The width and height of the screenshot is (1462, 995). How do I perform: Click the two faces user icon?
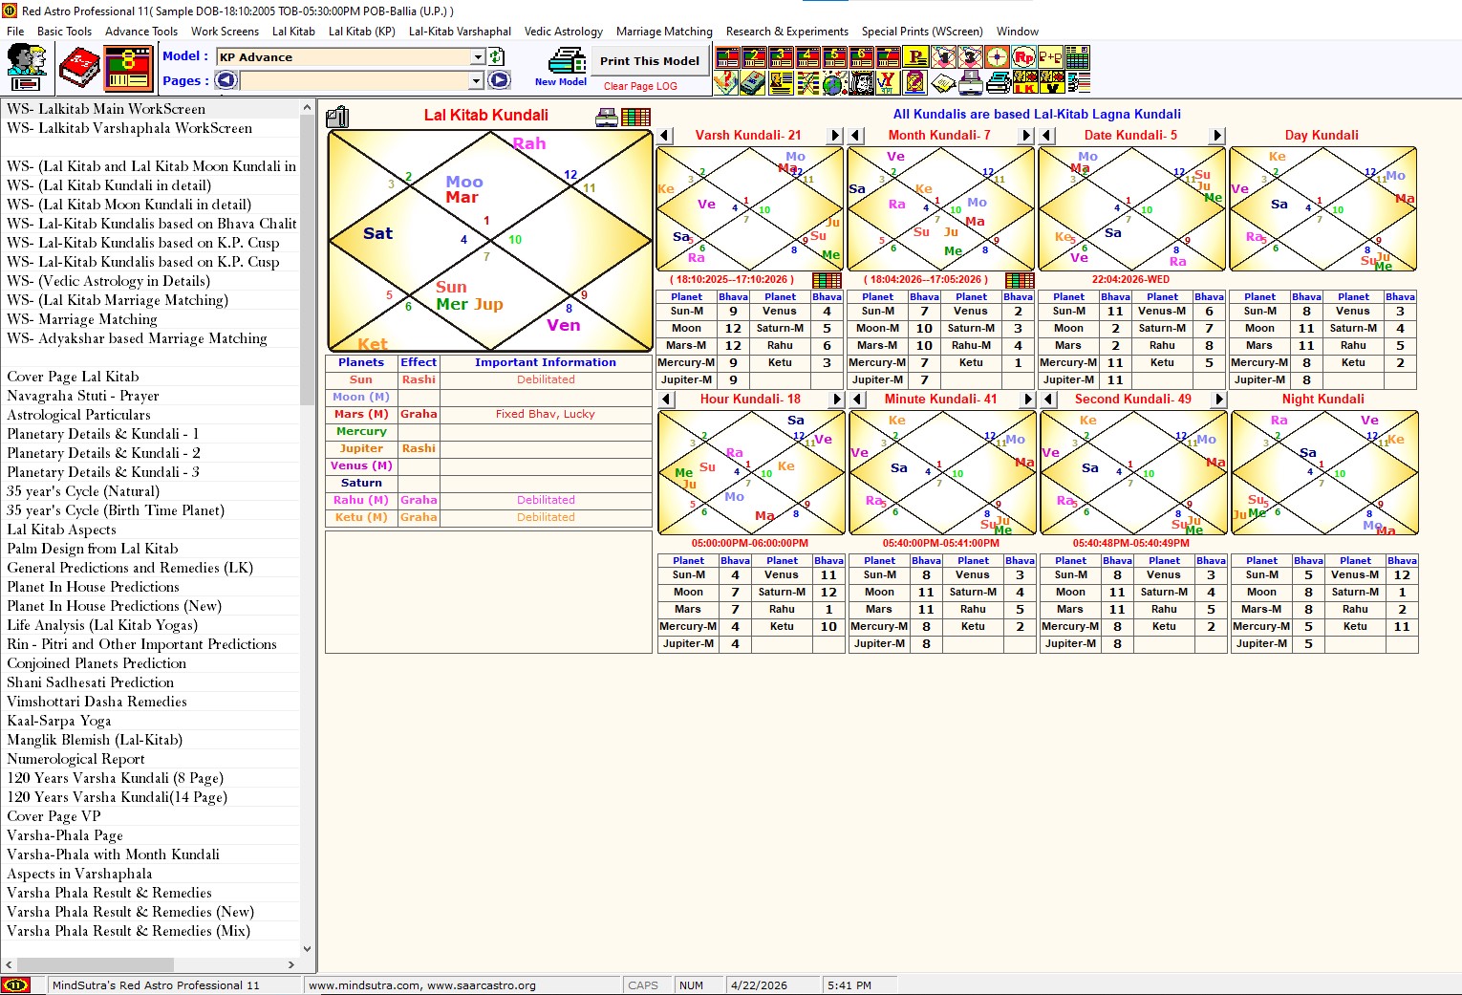26,68
